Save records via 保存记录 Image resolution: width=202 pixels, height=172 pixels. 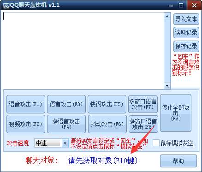(x=186, y=46)
